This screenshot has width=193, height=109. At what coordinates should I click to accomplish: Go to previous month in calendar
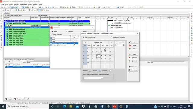(85, 42)
